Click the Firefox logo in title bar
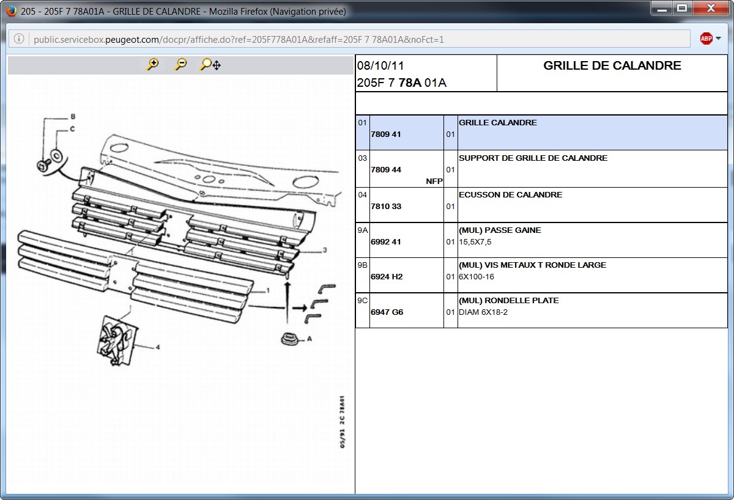Viewport: 734px width, 500px height. [11, 11]
